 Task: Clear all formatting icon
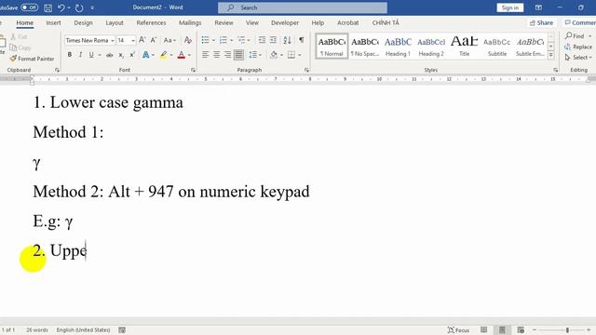point(188,40)
